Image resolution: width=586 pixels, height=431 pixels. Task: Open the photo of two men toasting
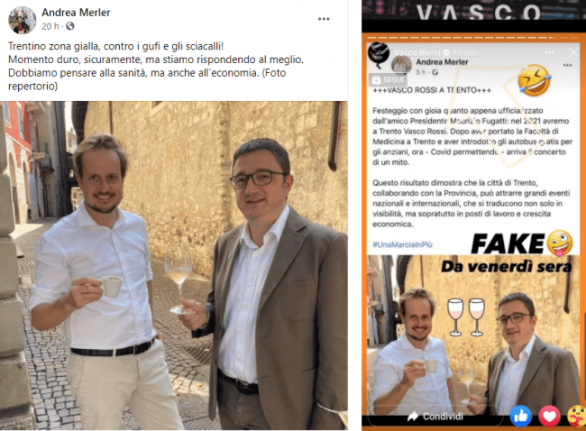[174, 265]
